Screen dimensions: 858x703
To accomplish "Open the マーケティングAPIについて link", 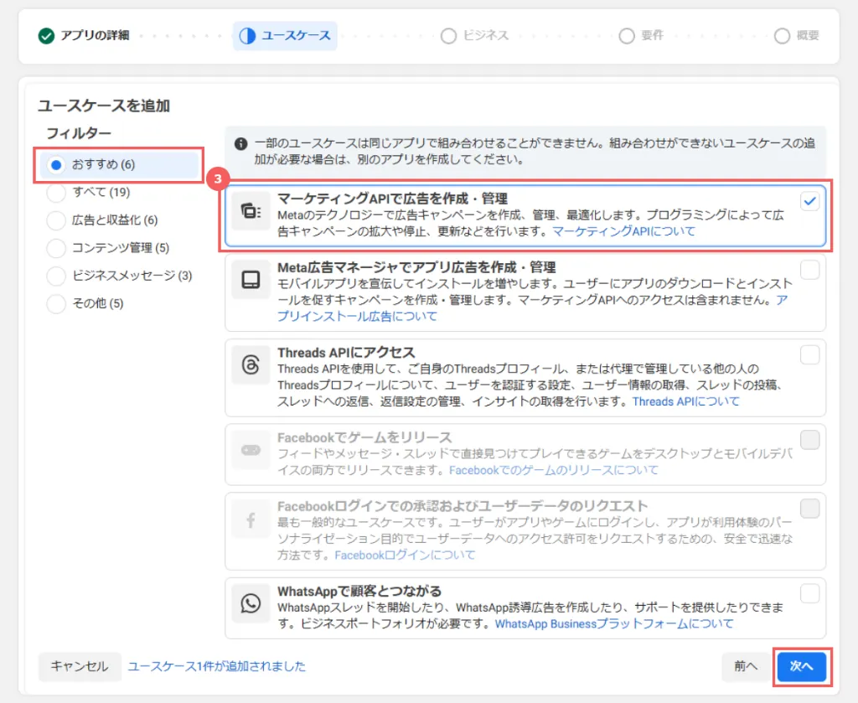I will coord(623,231).
